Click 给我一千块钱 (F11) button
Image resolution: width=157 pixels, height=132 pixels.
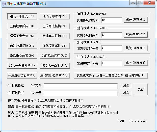(x=22, y=66)
